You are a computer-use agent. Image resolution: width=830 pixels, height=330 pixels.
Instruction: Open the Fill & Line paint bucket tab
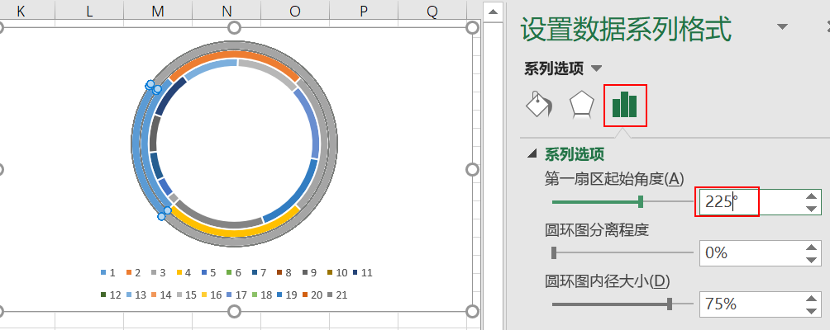click(x=539, y=104)
